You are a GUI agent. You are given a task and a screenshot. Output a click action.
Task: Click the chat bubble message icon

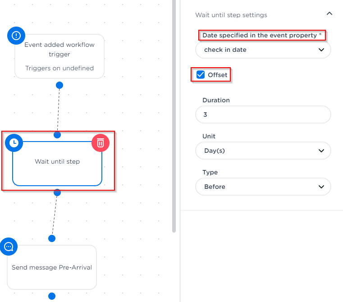tap(9, 247)
